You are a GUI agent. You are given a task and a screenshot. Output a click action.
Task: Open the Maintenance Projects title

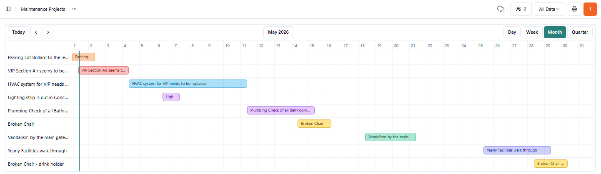(x=43, y=9)
